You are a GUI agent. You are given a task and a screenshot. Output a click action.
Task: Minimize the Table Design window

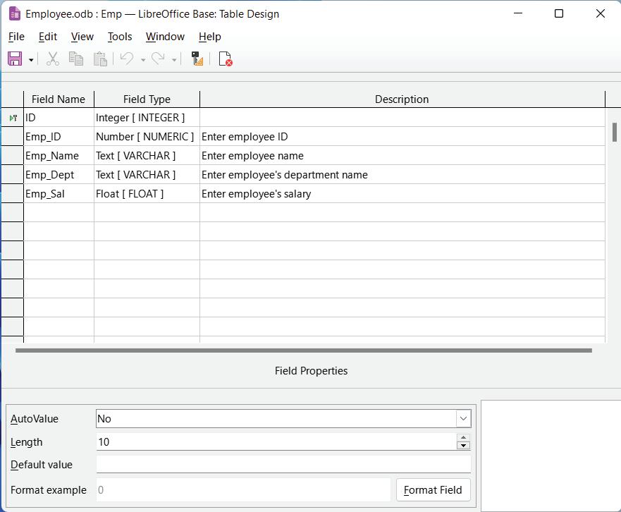(x=518, y=13)
